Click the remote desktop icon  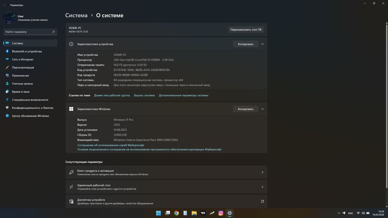[x=71, y=187]
